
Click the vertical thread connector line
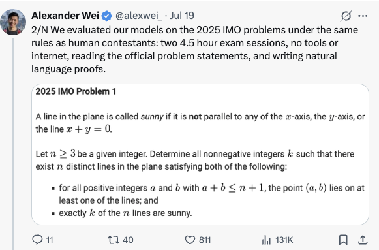click(13, 144)
